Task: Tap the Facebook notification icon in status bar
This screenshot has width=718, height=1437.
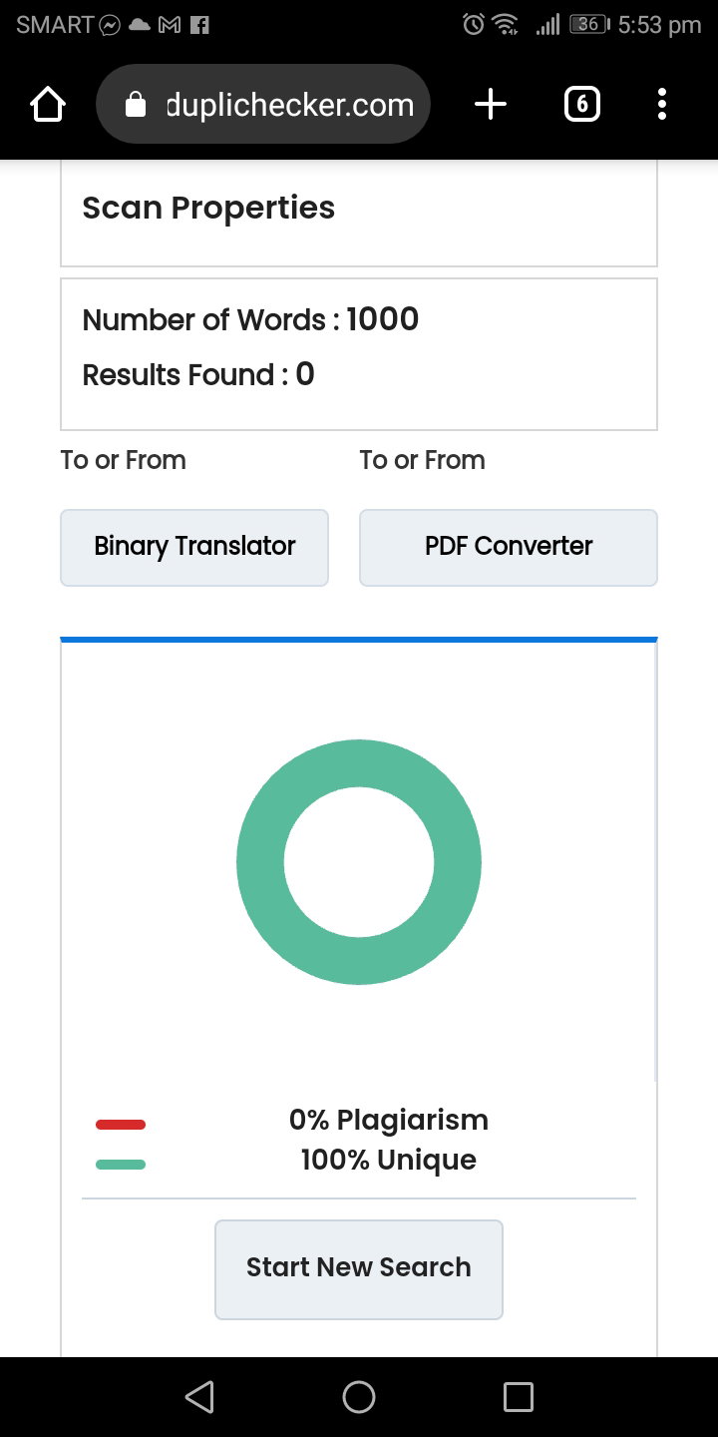Action: (x=198, y=25)
